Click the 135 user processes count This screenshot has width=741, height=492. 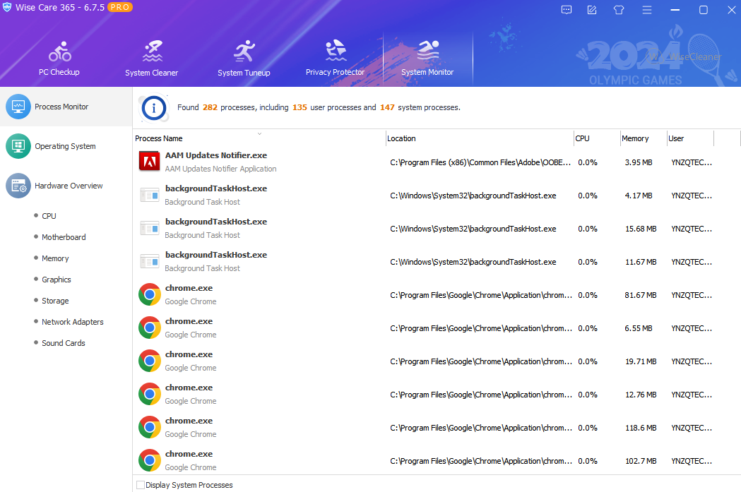pyautogui.click(x=300, y=107)
